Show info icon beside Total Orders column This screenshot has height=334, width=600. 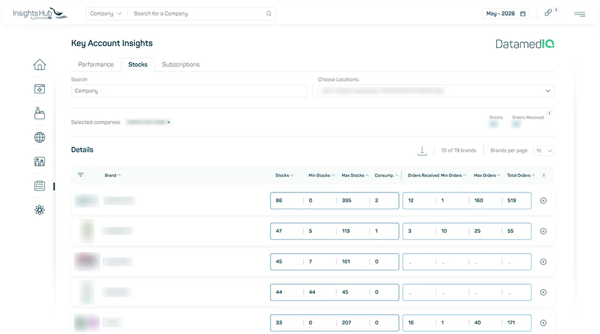[x=544, y=175]
